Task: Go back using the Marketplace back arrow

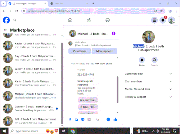Action: pos(6,30)
